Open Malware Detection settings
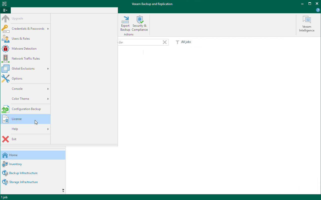 tap(26, 49)
